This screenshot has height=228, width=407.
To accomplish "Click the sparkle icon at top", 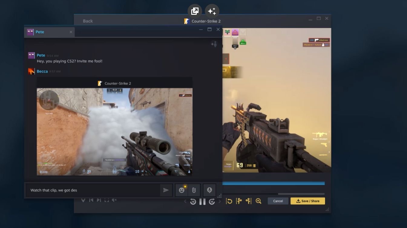I will tap(212, 11).
